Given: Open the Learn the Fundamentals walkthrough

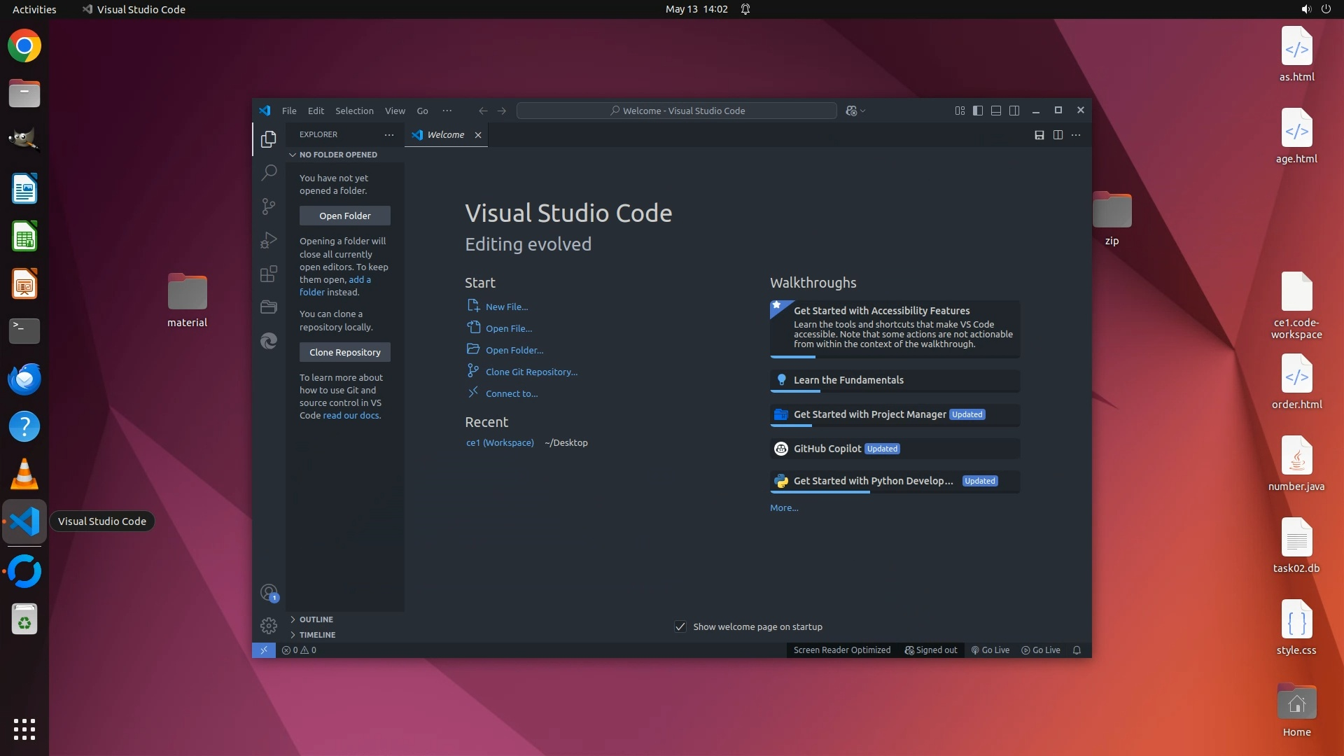Looking at the screenshot, I should (x=848, y=380).
